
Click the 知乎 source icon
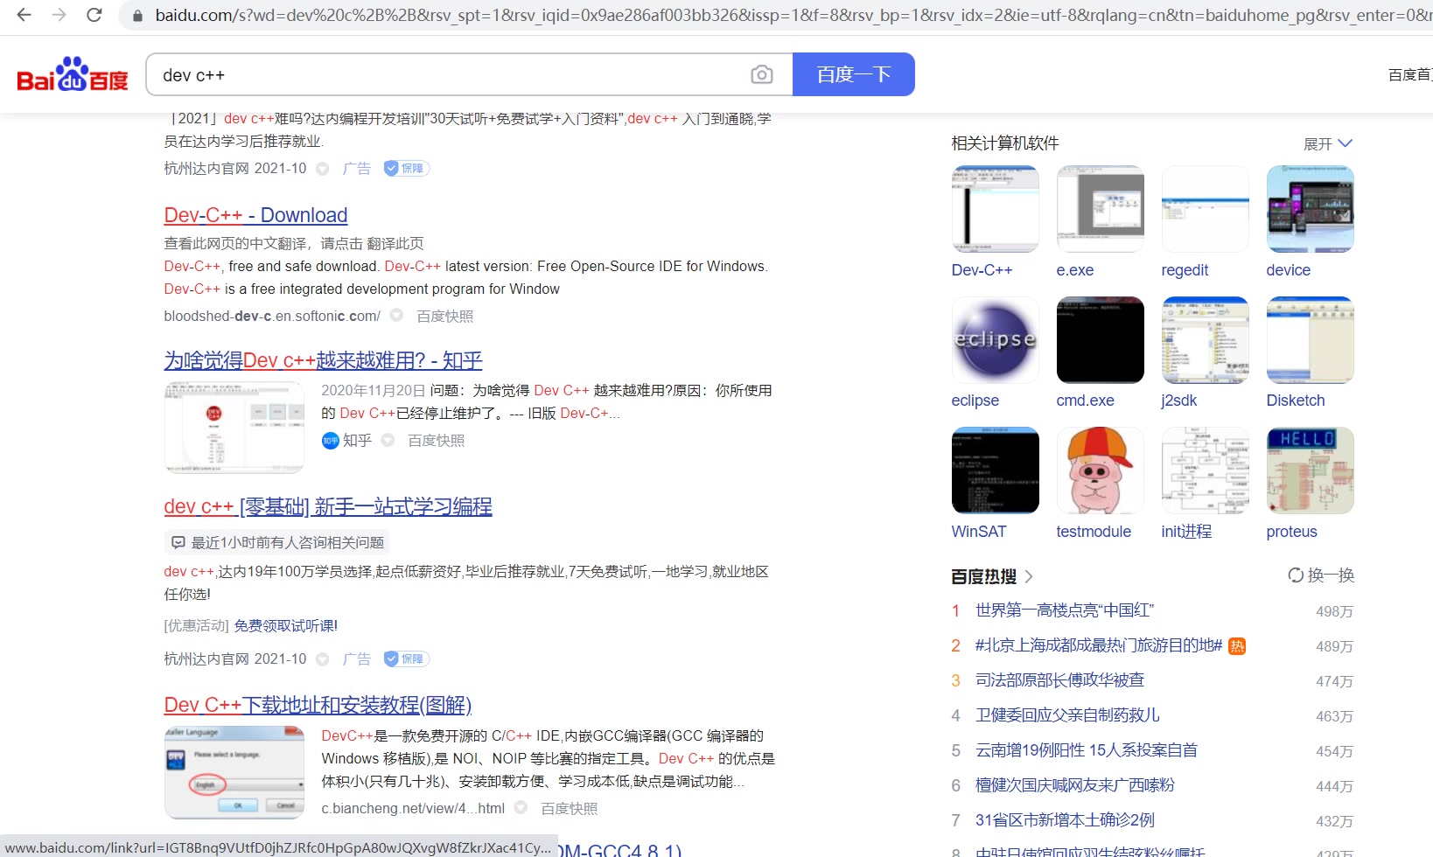click(x=330, y=441)
